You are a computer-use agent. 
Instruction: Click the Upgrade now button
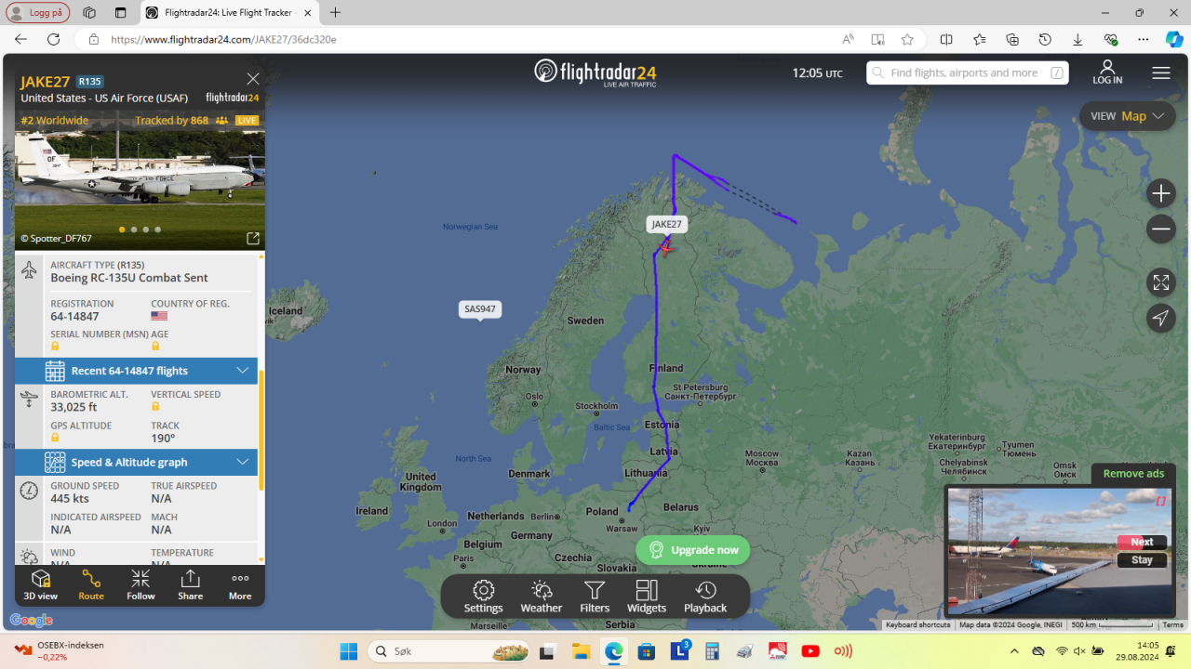(x=693, y=550)
